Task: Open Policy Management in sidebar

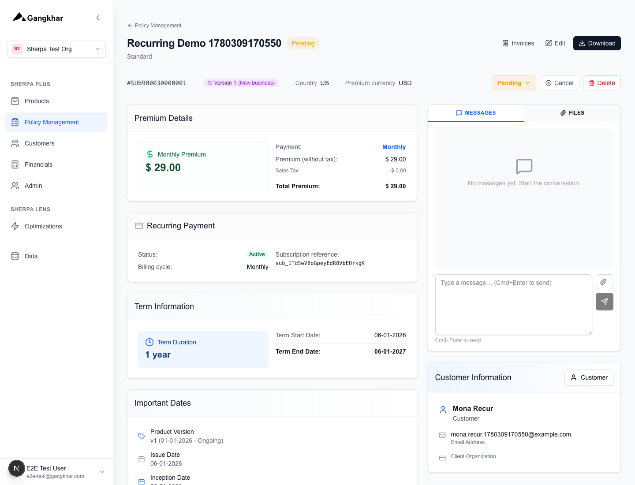Action: 56,122
